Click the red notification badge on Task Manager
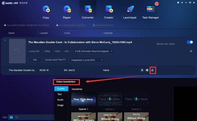This screenshot has width=197, height=121. coord(156,4)
